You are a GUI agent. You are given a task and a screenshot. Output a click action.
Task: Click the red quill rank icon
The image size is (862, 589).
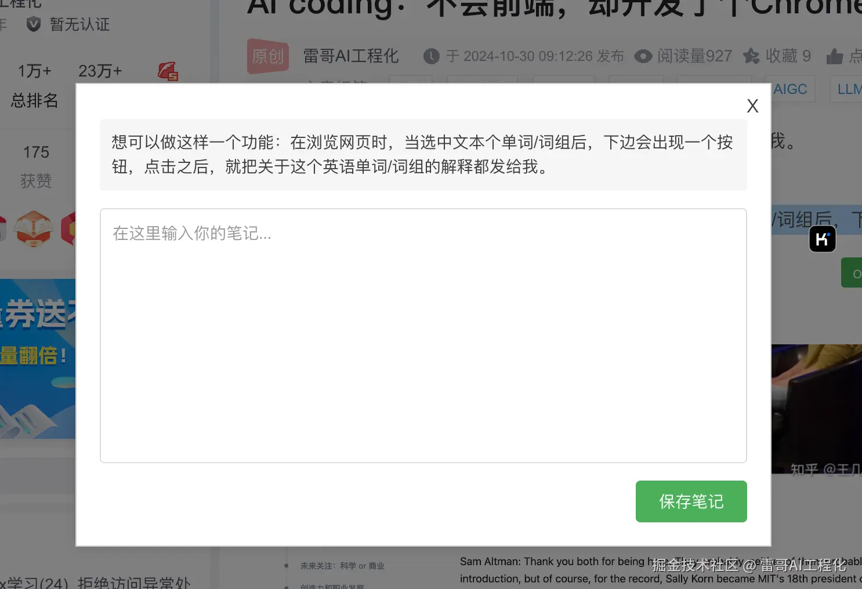[x=168, y=71]
